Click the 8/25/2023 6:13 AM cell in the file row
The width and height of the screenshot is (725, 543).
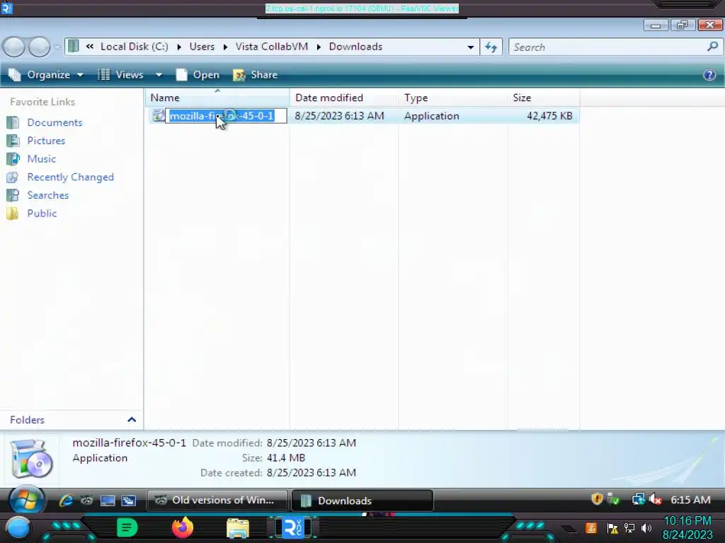coord(339,116)
